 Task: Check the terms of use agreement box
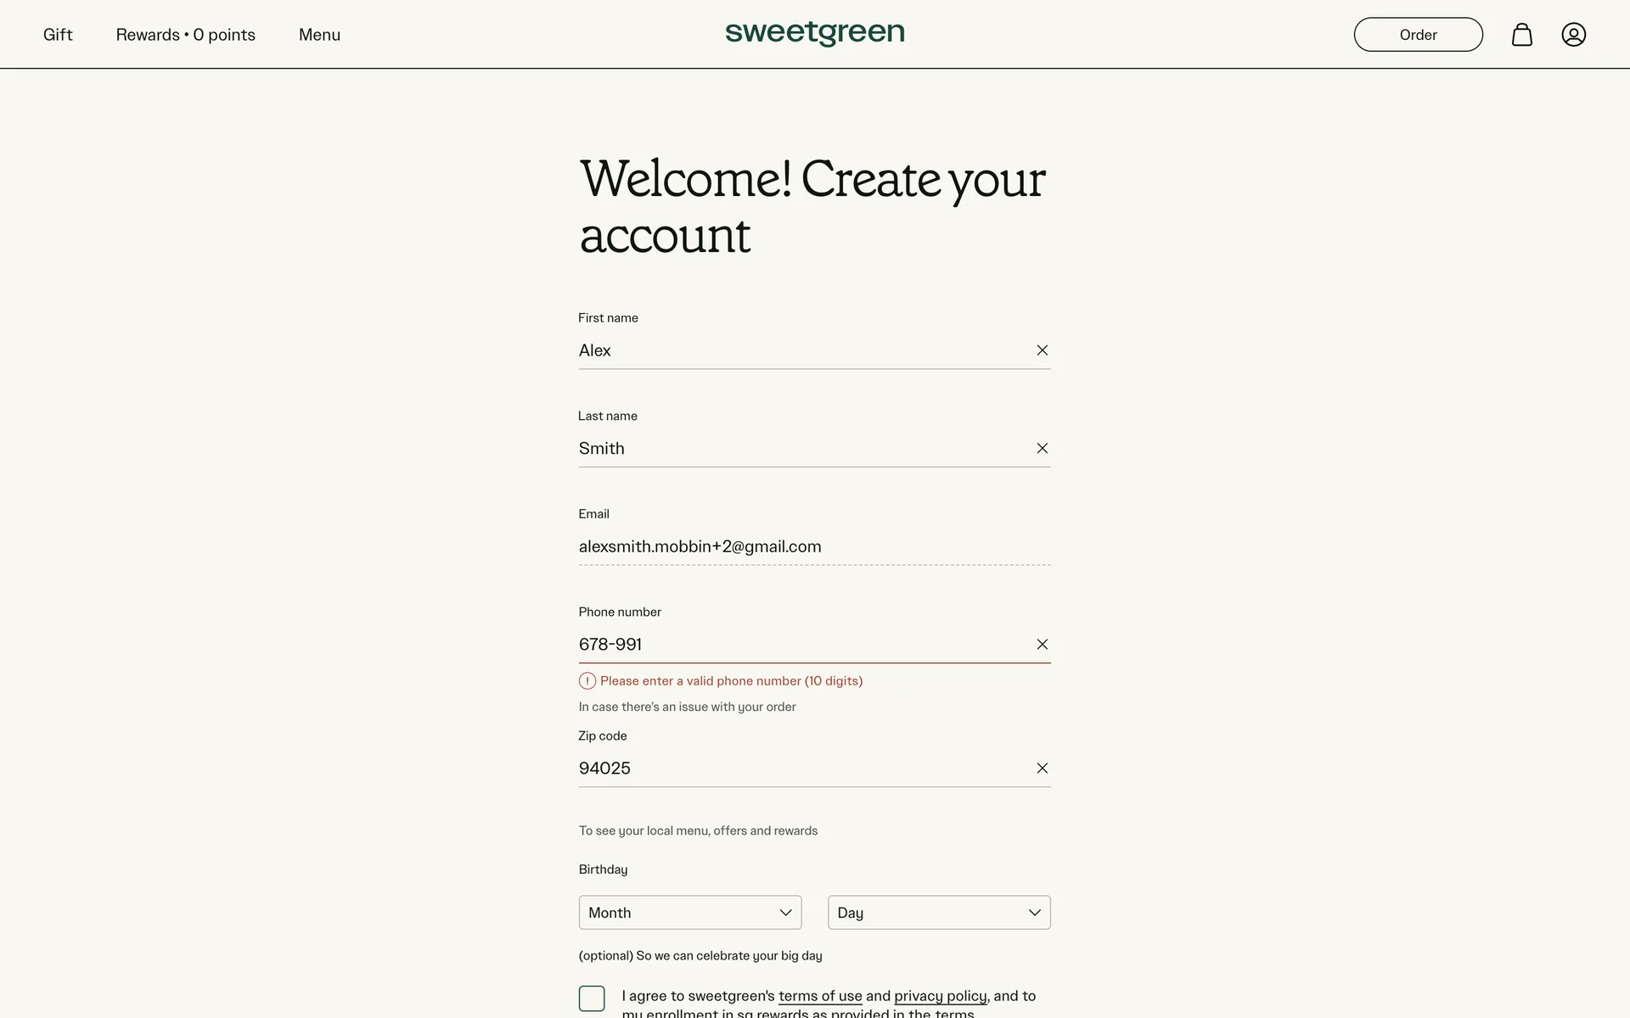pos(592,998)
